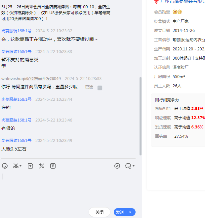Click the red location pin icon

[x=156, y=2]
